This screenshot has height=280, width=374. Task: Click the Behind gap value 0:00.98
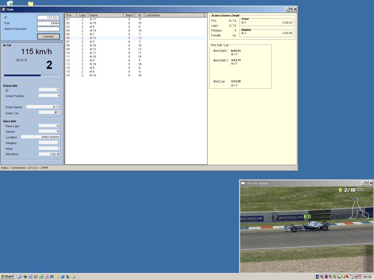pyautogui.click(x=288, y=33)
